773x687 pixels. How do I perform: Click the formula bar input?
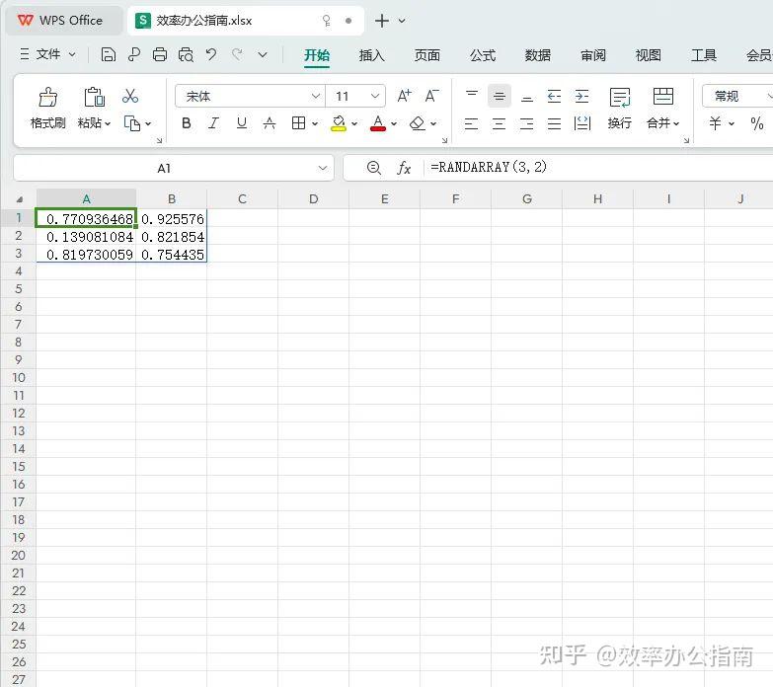click(599, 168)
